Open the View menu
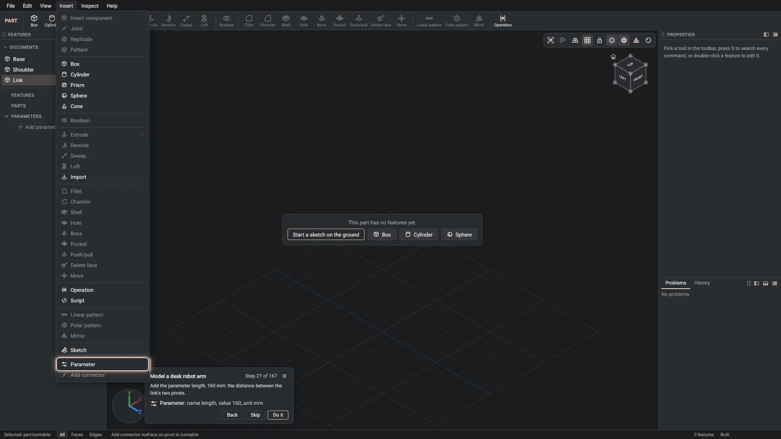 click(x=46, y=6)
